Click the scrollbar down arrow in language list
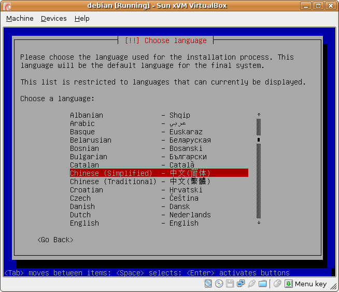Image resolution: width=339 pixels, height=292 pixels. (259, 223)
